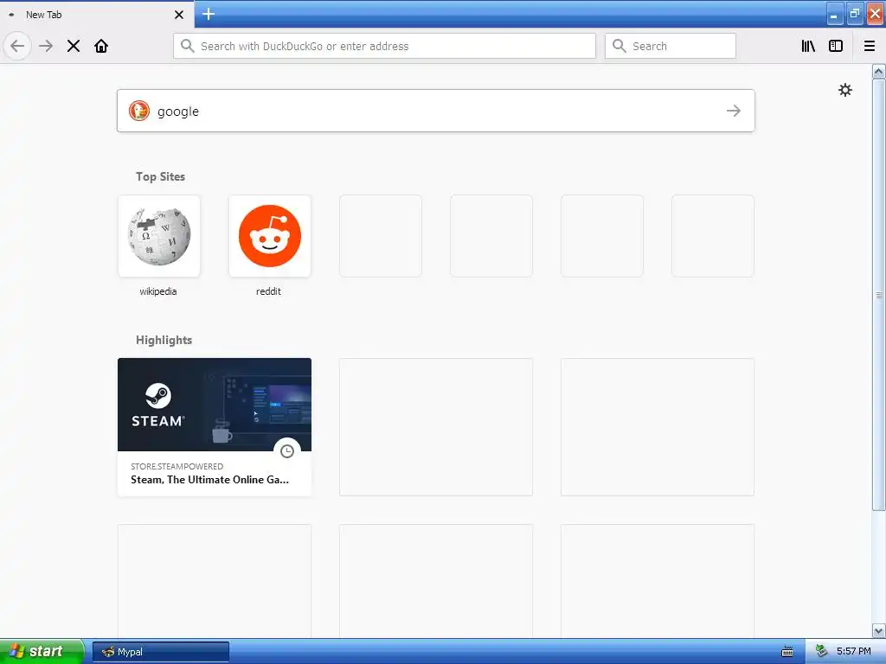Click the magnifier in the address bar
Viewport: 886px width, 664px height.
pyautogui.click(x=188, y=46)
